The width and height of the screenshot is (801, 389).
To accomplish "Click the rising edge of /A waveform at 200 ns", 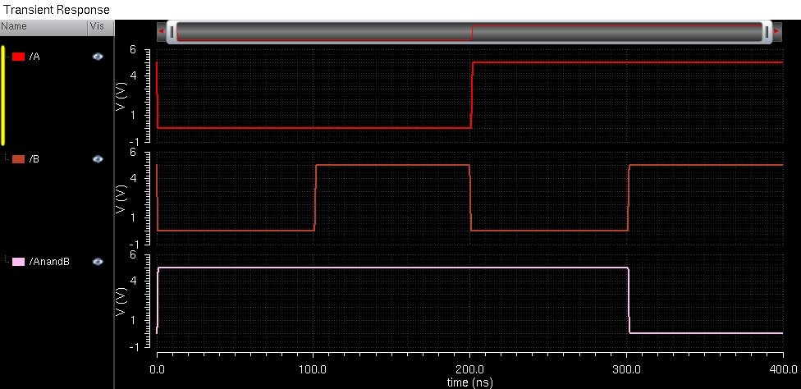I will click(472, 95).
